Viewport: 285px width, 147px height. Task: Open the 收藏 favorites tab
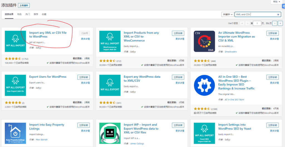(44, 14)
